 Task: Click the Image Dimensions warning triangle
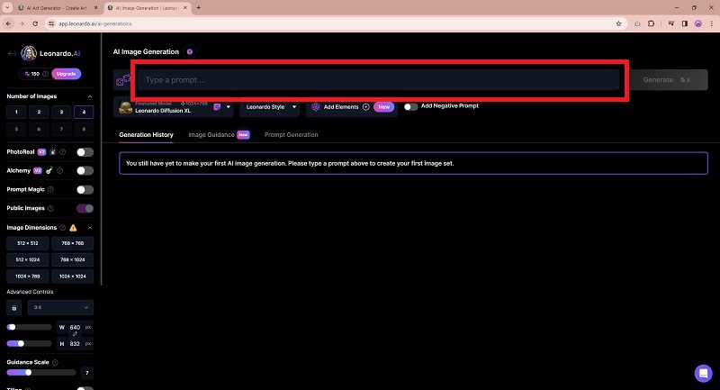click(x=73, y=227)
